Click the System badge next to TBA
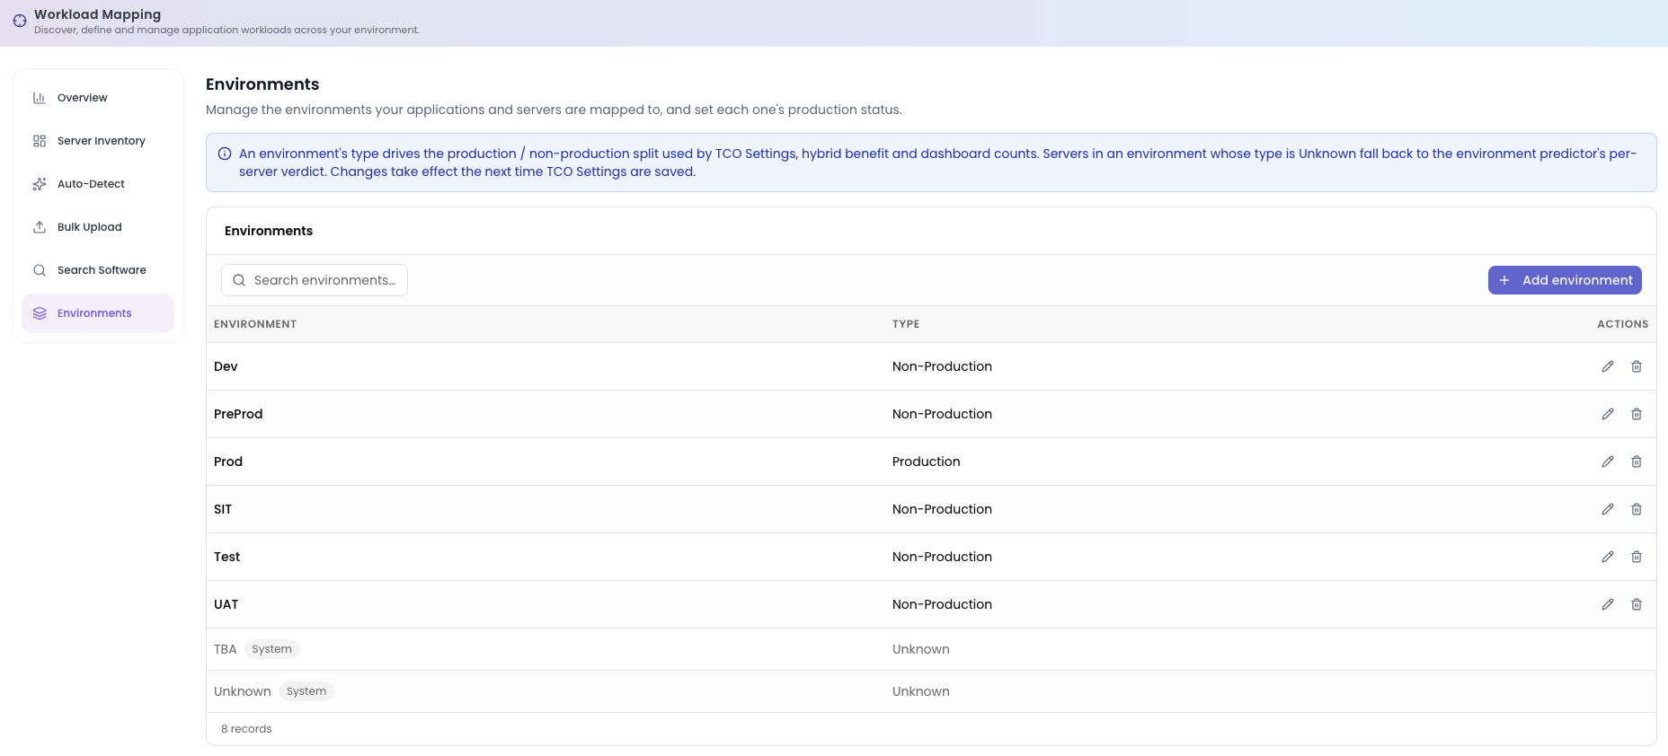Image resolution: width=1668 pixels, height=756 pixels. (272, 649)
